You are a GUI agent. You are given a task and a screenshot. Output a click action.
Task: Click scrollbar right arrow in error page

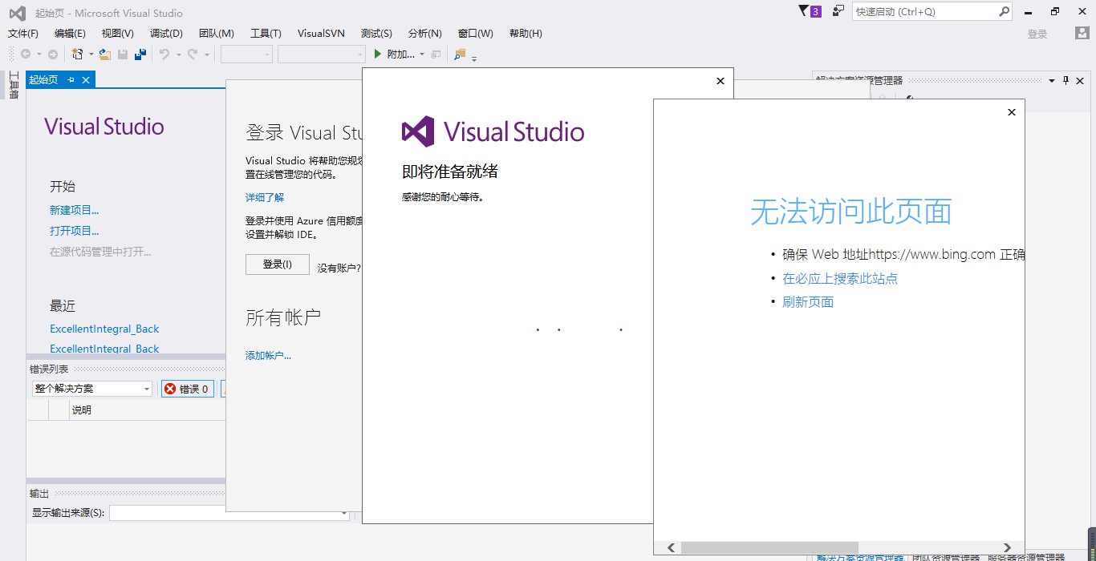pos(1008,547)
